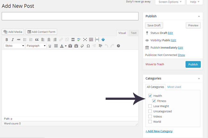Redo the last action
The width and height of the screenshot is (208, 138).
click(112, 46)
